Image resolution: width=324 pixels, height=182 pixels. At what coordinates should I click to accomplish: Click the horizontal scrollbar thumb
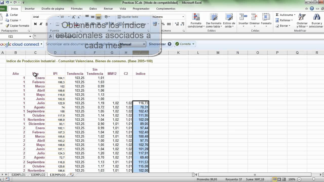pos(255,175)
